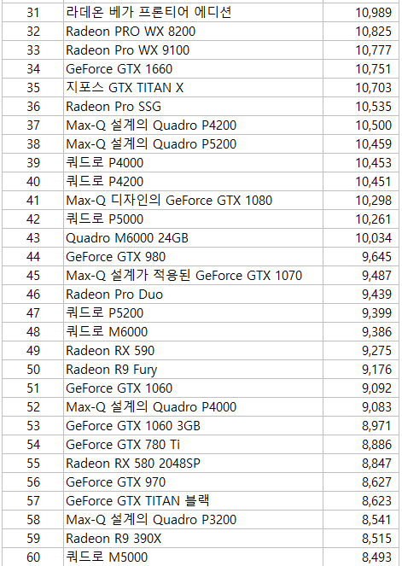The image size is (402, 566).
Task: Click the score value 9,439
Action: pos(376,295)
